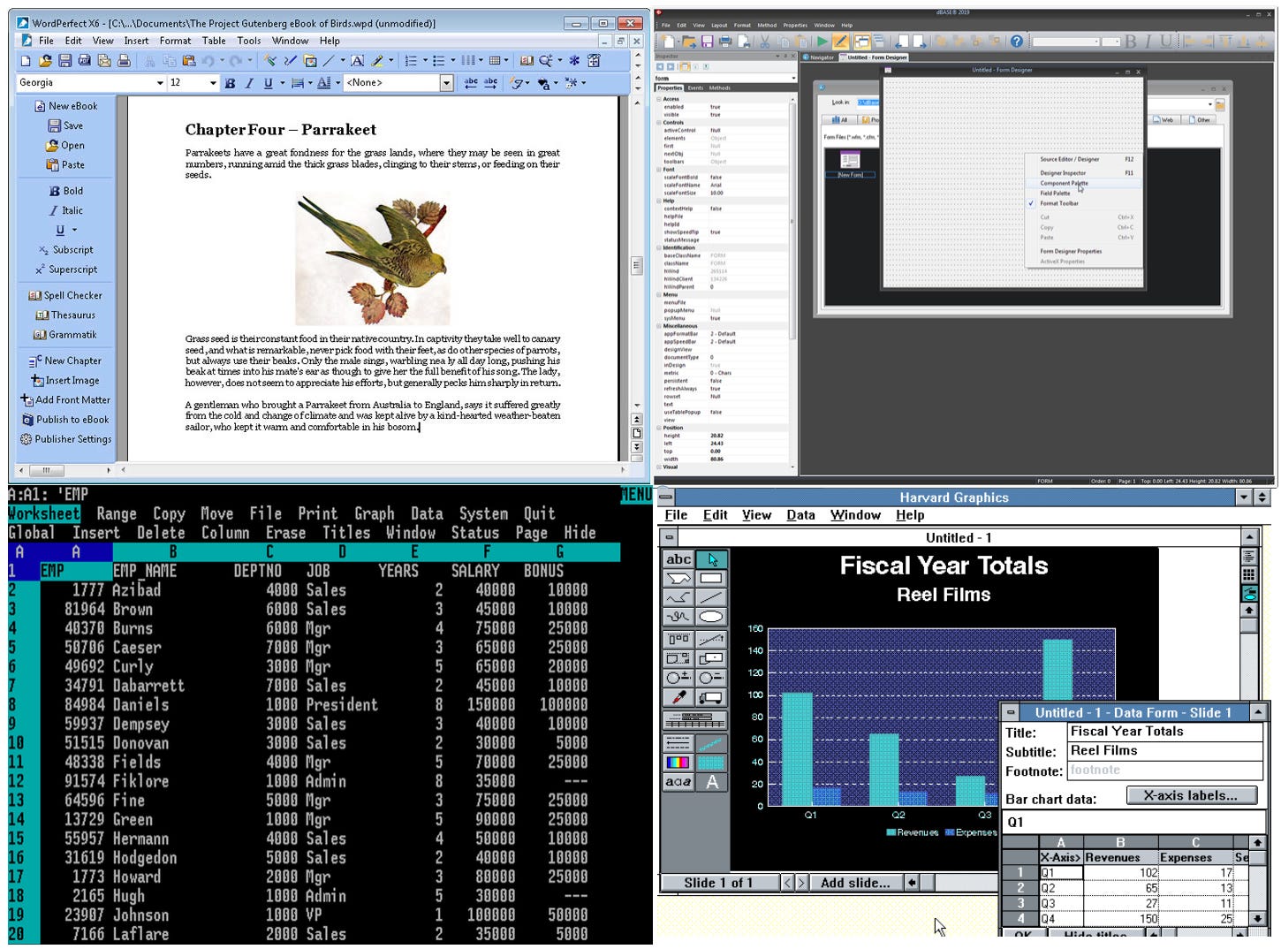Select the text tool in Harvard Graphics

click(677, 558)
